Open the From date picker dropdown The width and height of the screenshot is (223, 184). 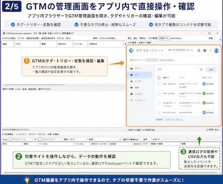pyautogui.click(x=30, y=139)
